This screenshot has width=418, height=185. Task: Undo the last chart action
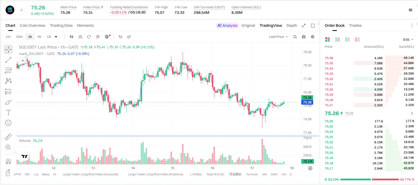(120, 37)
